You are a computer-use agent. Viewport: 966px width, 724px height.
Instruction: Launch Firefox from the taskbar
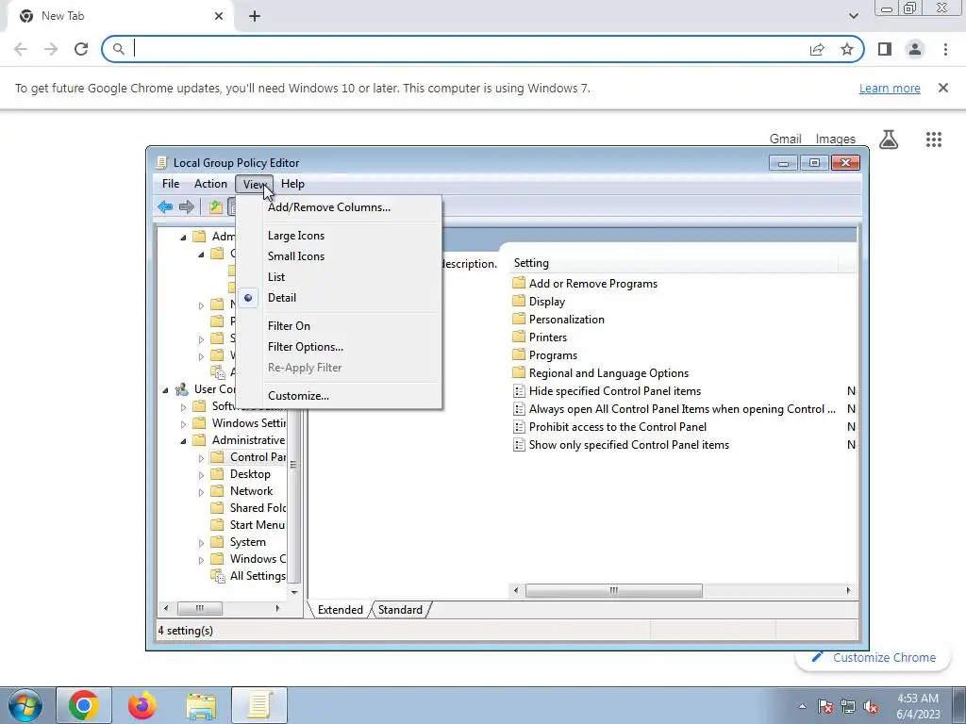point(142,705)
